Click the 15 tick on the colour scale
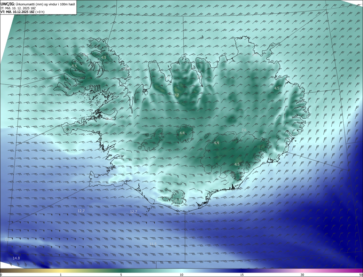This screenshot has height=277, width=363. tap(242, 275)
